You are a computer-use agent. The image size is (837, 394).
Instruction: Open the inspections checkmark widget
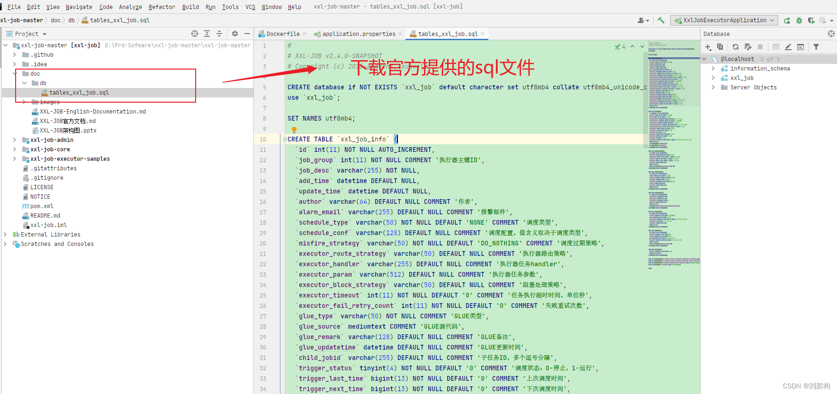coord(620,46)
